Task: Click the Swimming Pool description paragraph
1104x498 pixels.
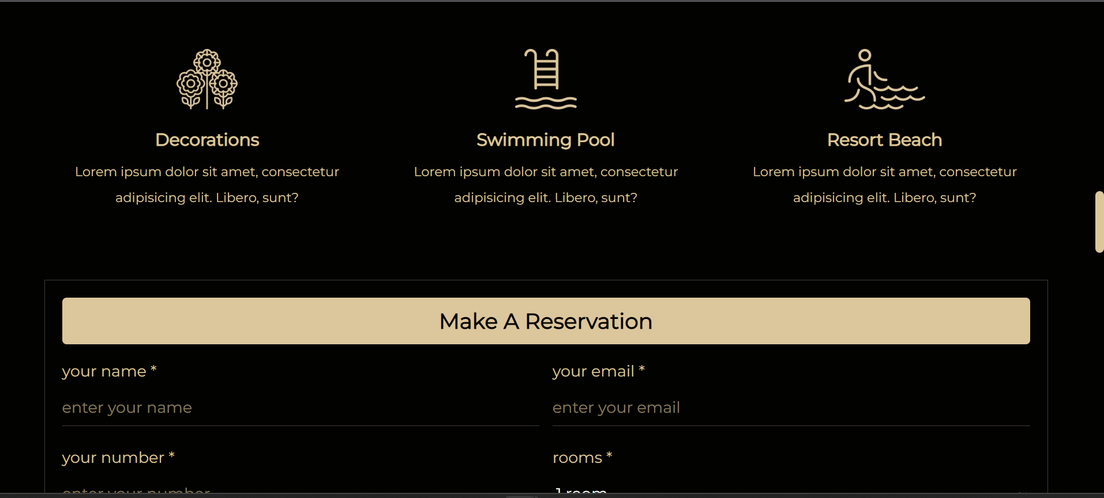Action: [x=546, y=184]
